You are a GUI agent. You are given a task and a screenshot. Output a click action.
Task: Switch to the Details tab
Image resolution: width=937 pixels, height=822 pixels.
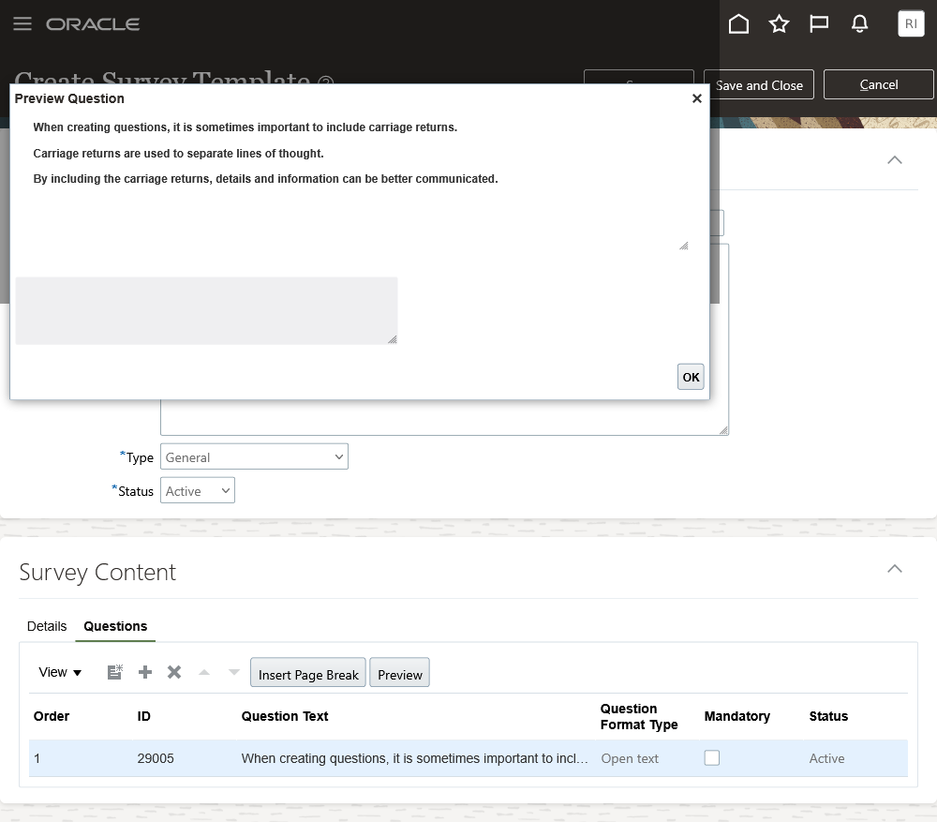click(x=47, y=626)
